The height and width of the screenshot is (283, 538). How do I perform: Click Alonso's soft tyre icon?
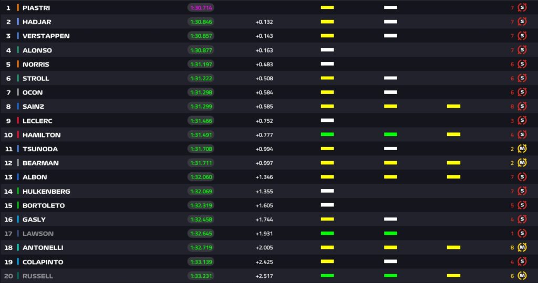click(x=522, y=50)
